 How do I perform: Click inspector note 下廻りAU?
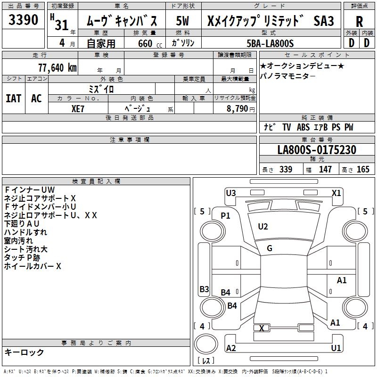coord(22,223)
